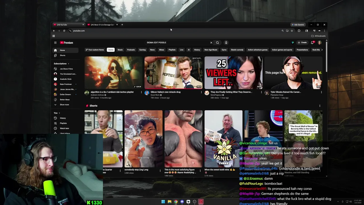Open Chrome media controls icon
The image size is (364, 205).
[x=314, y=31]
